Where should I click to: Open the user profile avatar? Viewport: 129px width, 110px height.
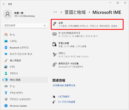coord(7,14)
